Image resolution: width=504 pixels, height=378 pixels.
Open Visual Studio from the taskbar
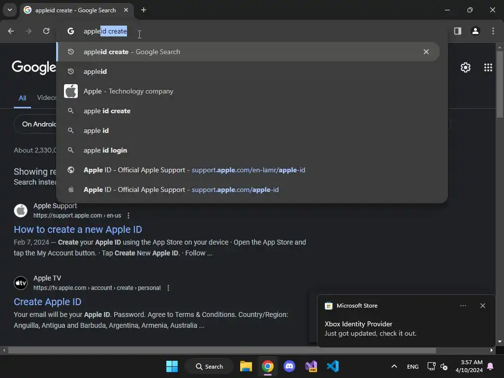click(x=311, y=366)
